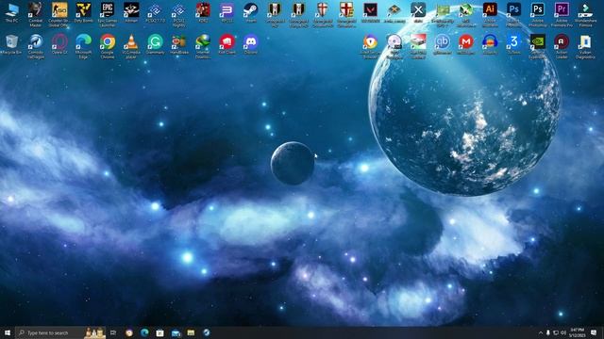Open Microsoft Store from the taskbar

coord(160,332)
